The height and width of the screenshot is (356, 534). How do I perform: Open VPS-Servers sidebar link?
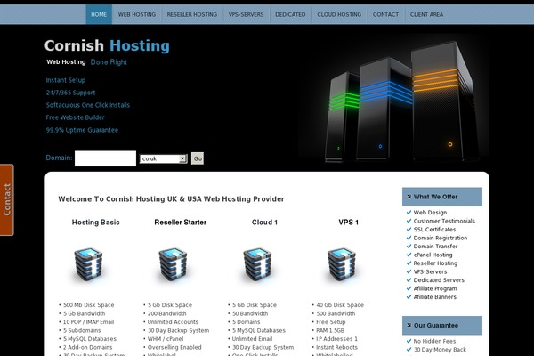(430, 271)
